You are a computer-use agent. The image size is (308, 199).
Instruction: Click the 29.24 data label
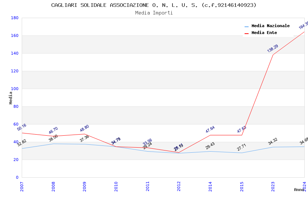tap(147, 146)
